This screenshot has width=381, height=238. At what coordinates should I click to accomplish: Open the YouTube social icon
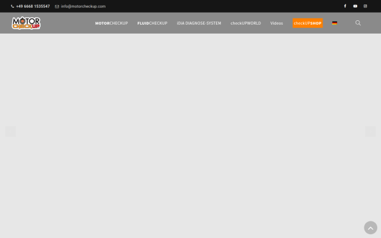(x=355, y=6)
